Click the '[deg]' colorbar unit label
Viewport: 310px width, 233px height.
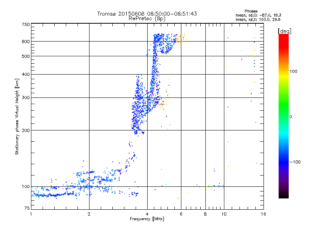tap(284, 31)
